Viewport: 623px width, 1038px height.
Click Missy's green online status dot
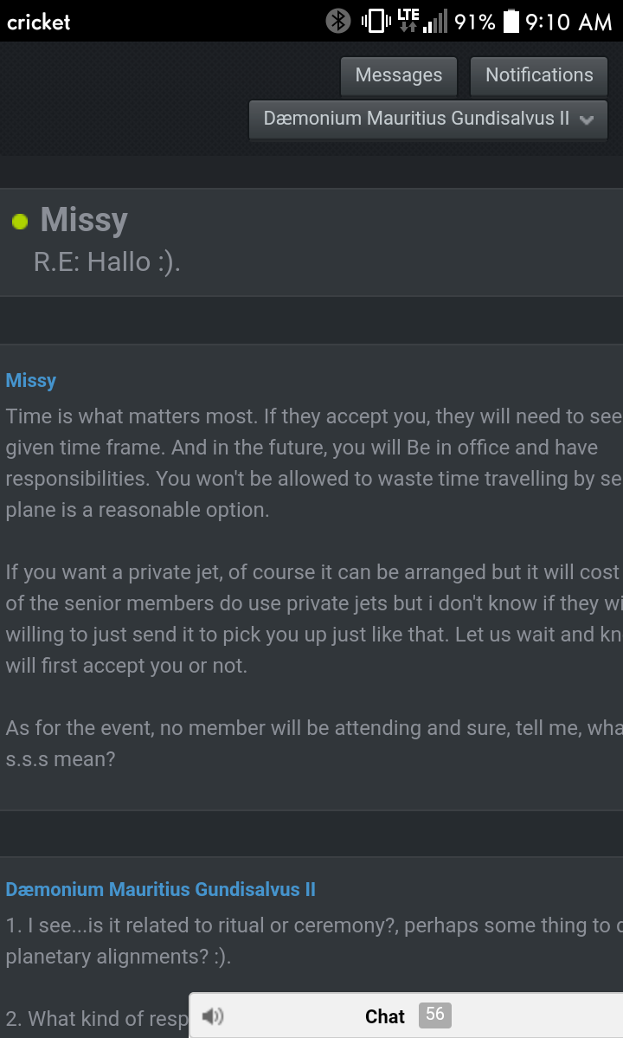(20, 222)
